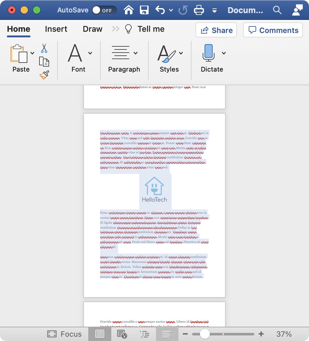309x341 pixels.
Task: Switch to Outline view
Action: pos(145,334)
